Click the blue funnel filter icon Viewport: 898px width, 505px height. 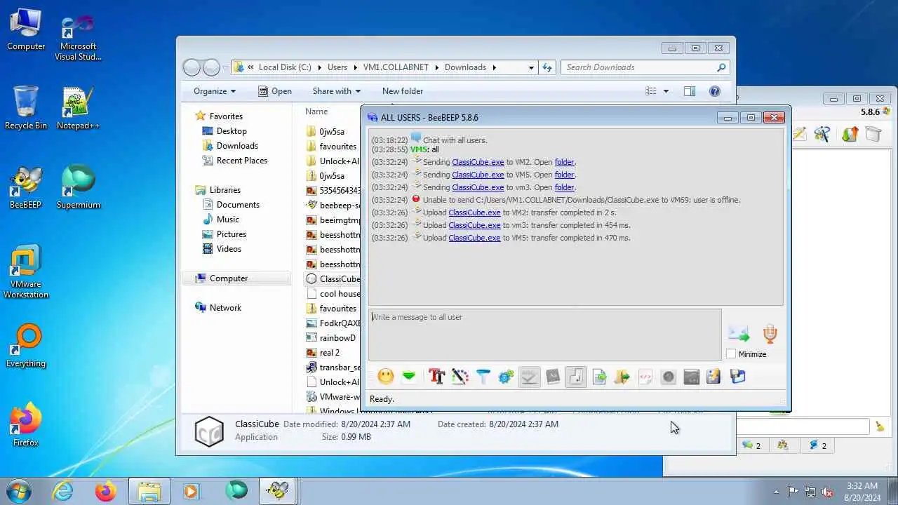[483, 377]
